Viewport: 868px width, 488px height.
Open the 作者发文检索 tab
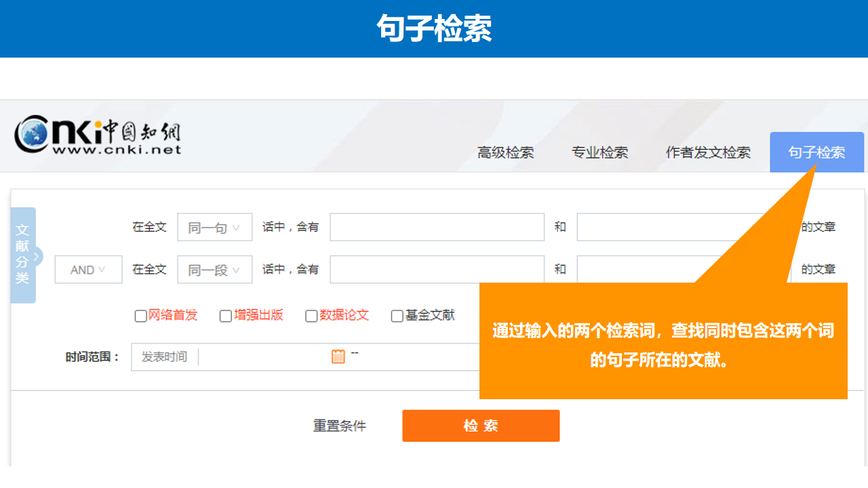(708, 152)
